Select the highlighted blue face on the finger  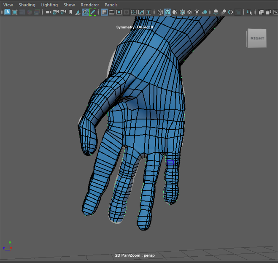170,163
